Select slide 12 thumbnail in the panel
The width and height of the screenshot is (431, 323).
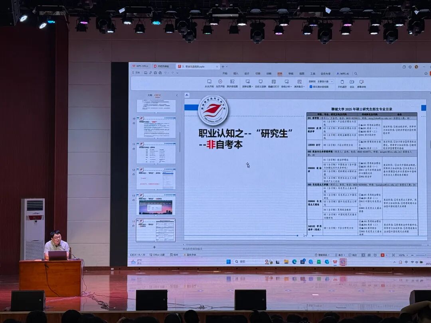pos(156,179)
